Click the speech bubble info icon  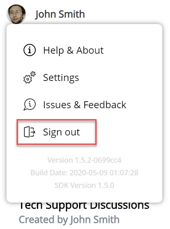coord(30,105)
